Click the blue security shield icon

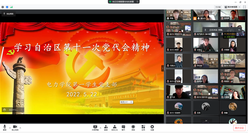(x=7, y=7)
